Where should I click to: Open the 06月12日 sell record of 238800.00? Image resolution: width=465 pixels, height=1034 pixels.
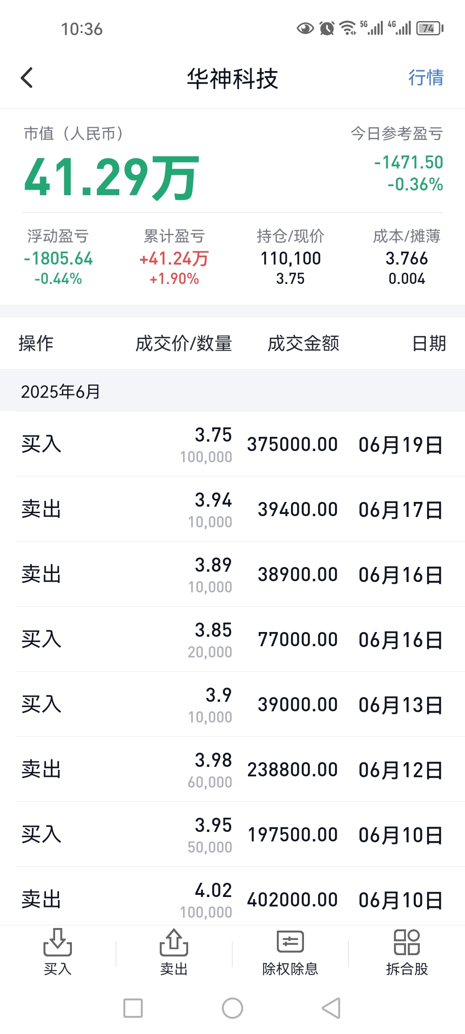(x=232, y=769)
